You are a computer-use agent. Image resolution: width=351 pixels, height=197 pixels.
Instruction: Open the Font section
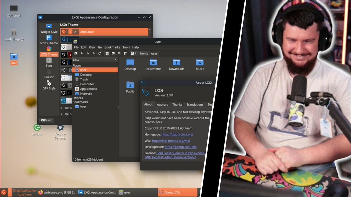(x=49, y=62)
